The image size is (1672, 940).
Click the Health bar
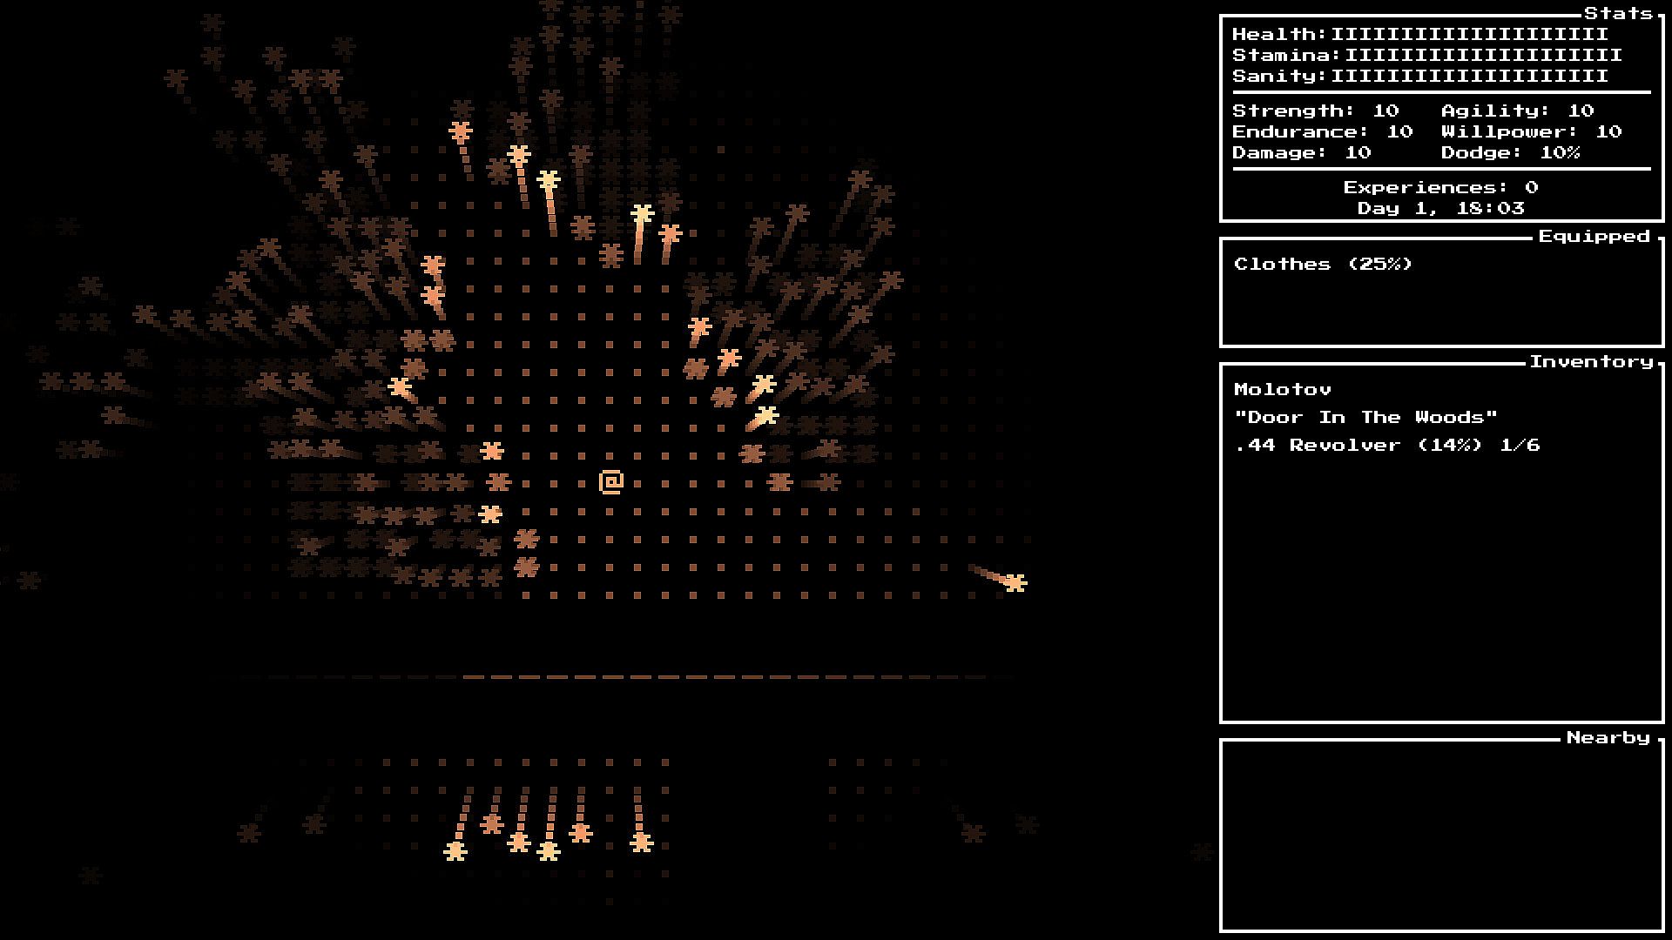(x=1468, y=34)
